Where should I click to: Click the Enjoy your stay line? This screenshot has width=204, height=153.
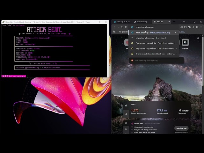[44, 63]
